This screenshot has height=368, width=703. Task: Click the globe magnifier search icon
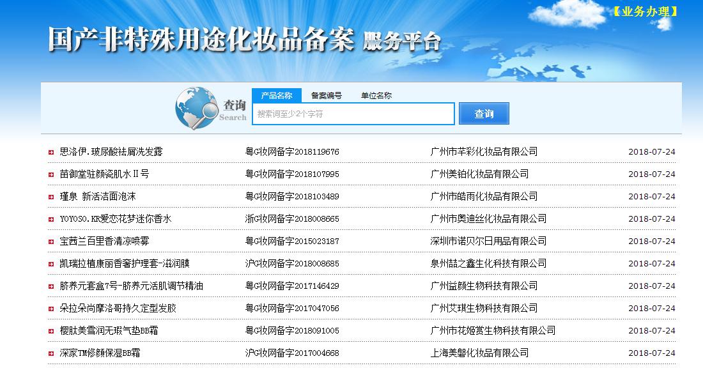(x=196, y=109)
